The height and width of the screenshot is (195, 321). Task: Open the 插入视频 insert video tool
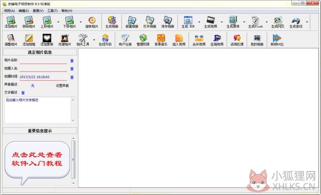click(179, 40)
